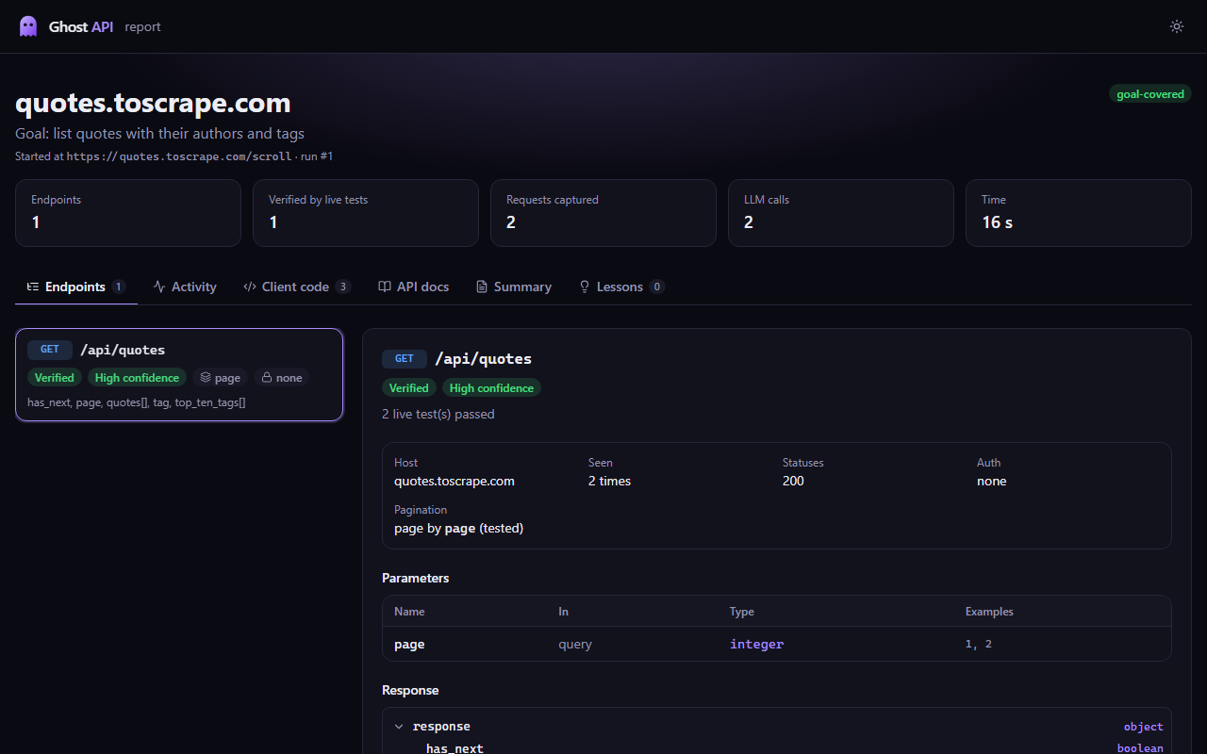This screenshot has width=1207, height=754.
Task: Toggle the light/dark theme sun icon
Action: (1177, 26)
